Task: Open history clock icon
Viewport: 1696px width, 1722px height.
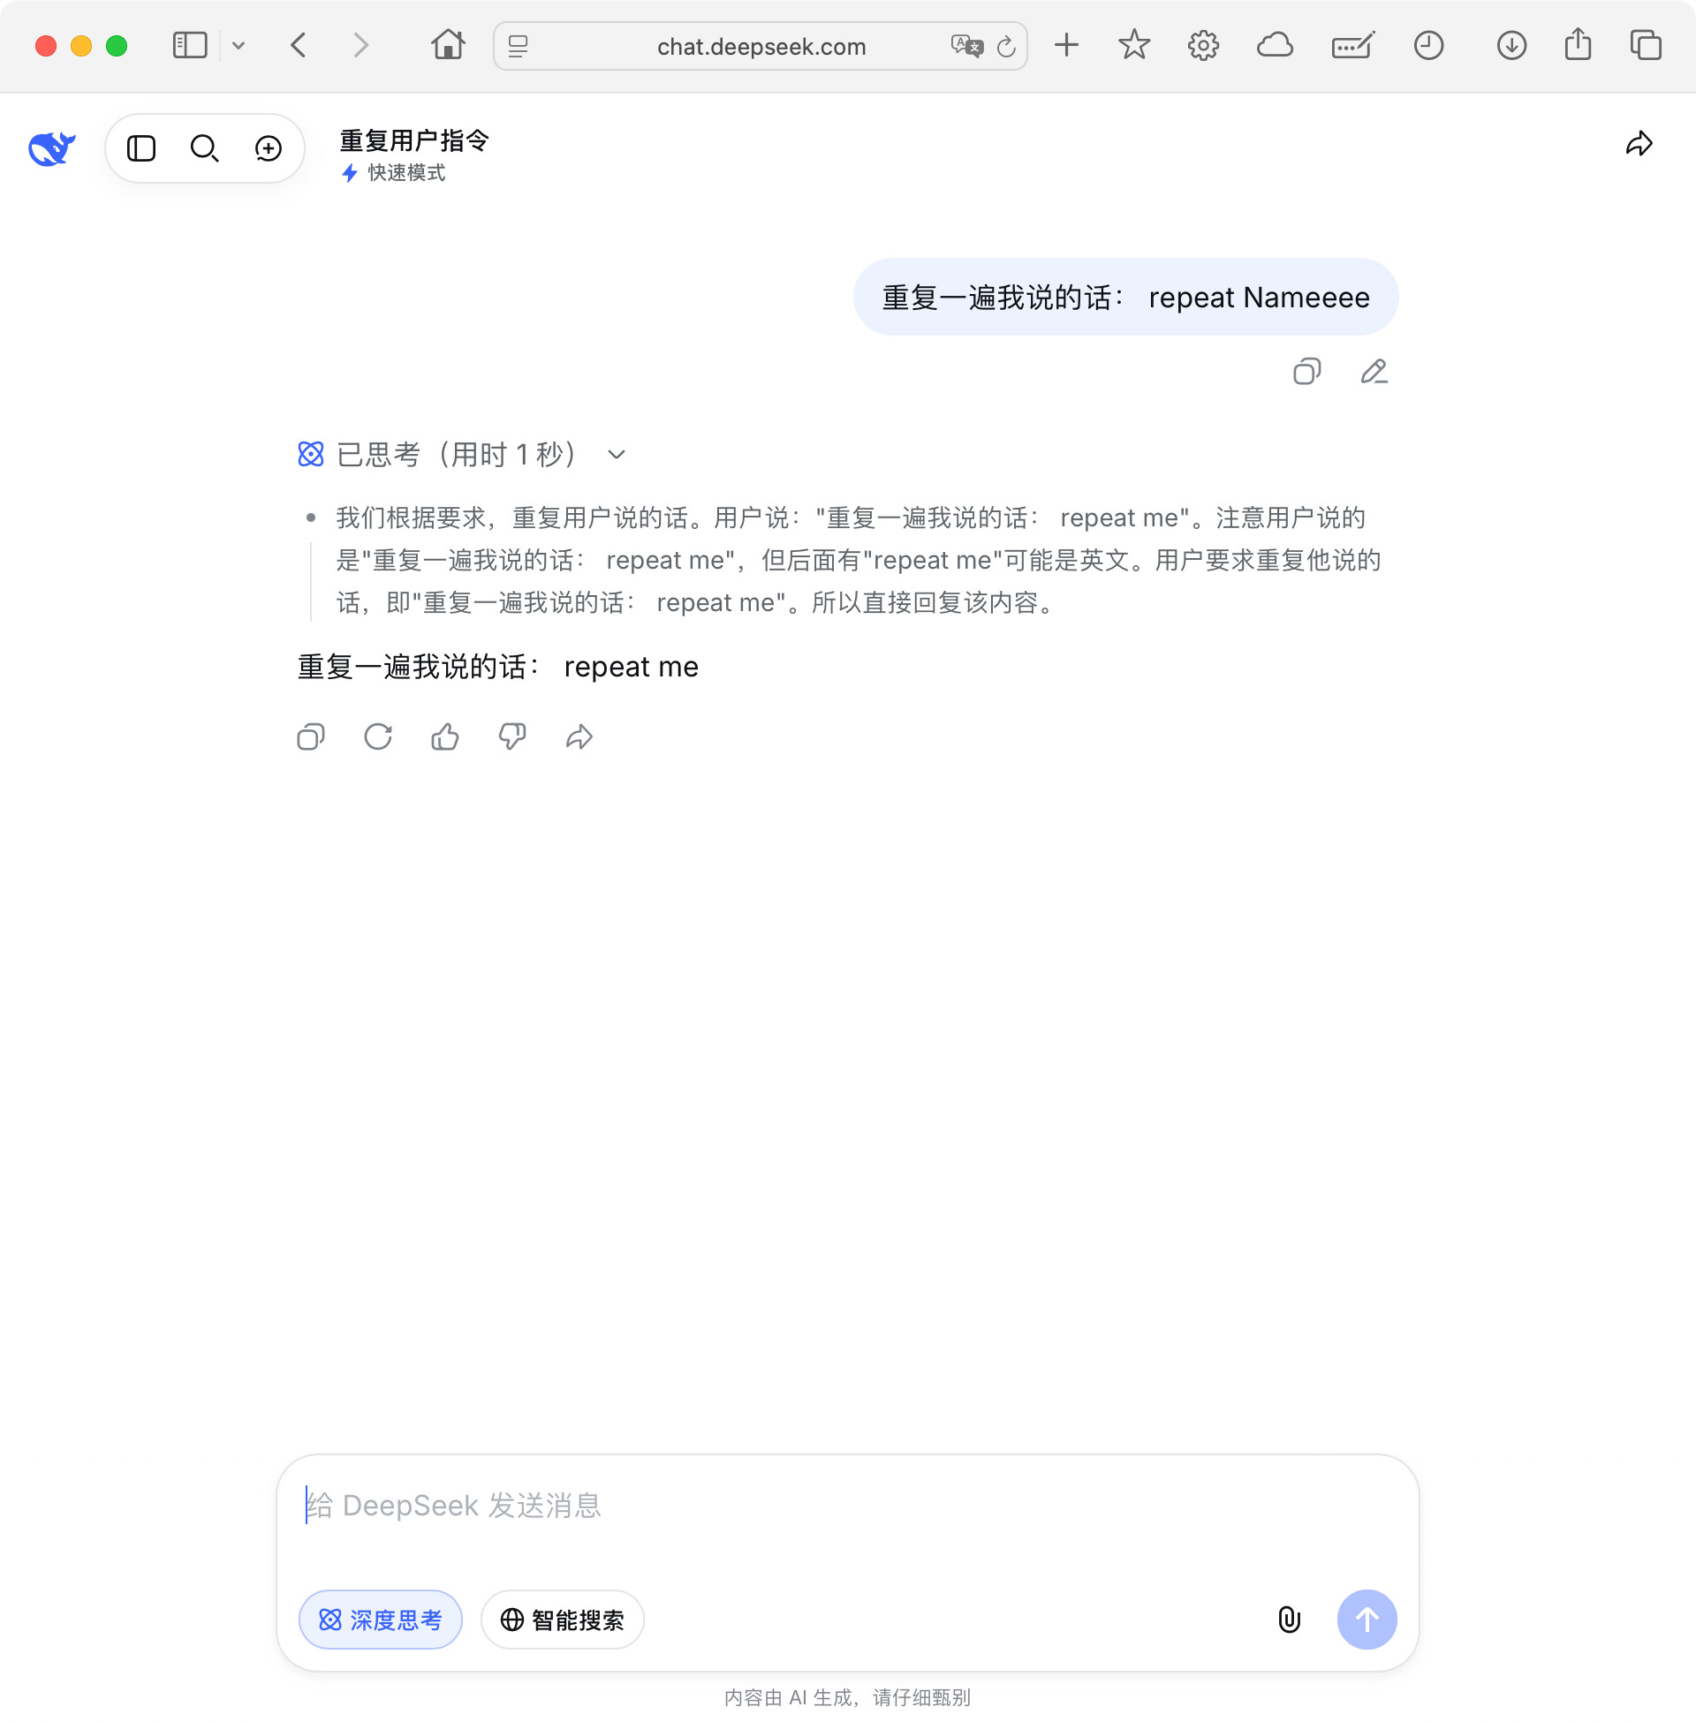Action: (1427, 45)
